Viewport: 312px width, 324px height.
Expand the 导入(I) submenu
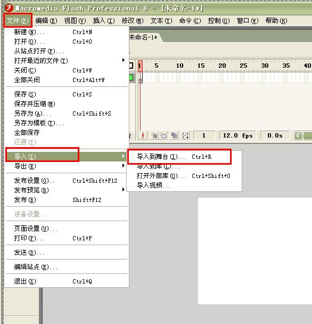[67, 157]
